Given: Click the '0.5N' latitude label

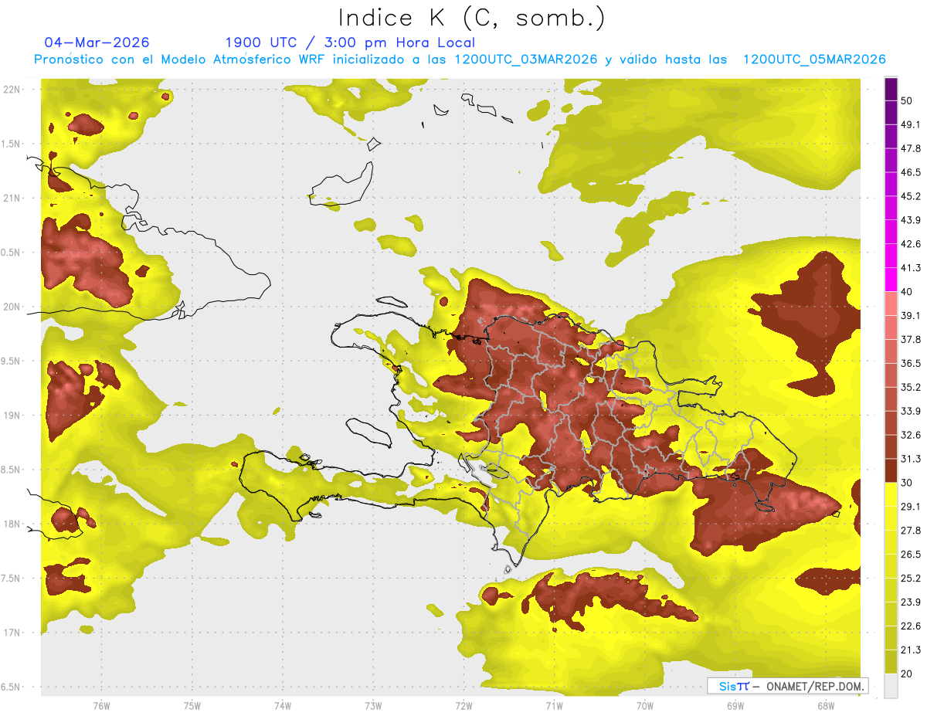Looking at the screenshot, I should (x=12, y=253).
